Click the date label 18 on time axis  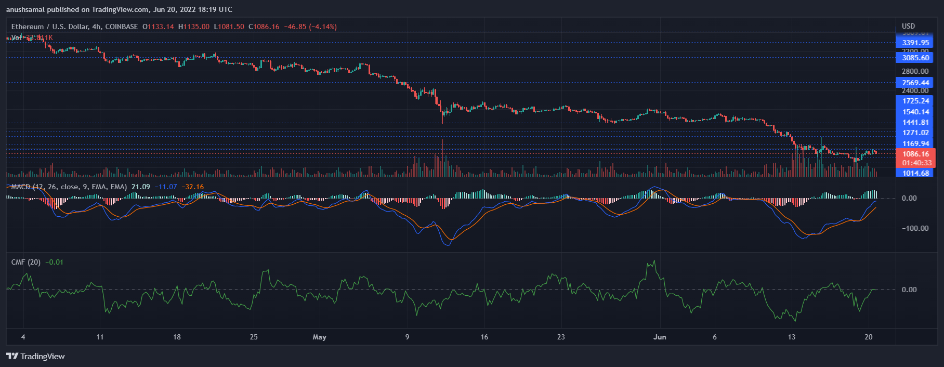point(177,337)
